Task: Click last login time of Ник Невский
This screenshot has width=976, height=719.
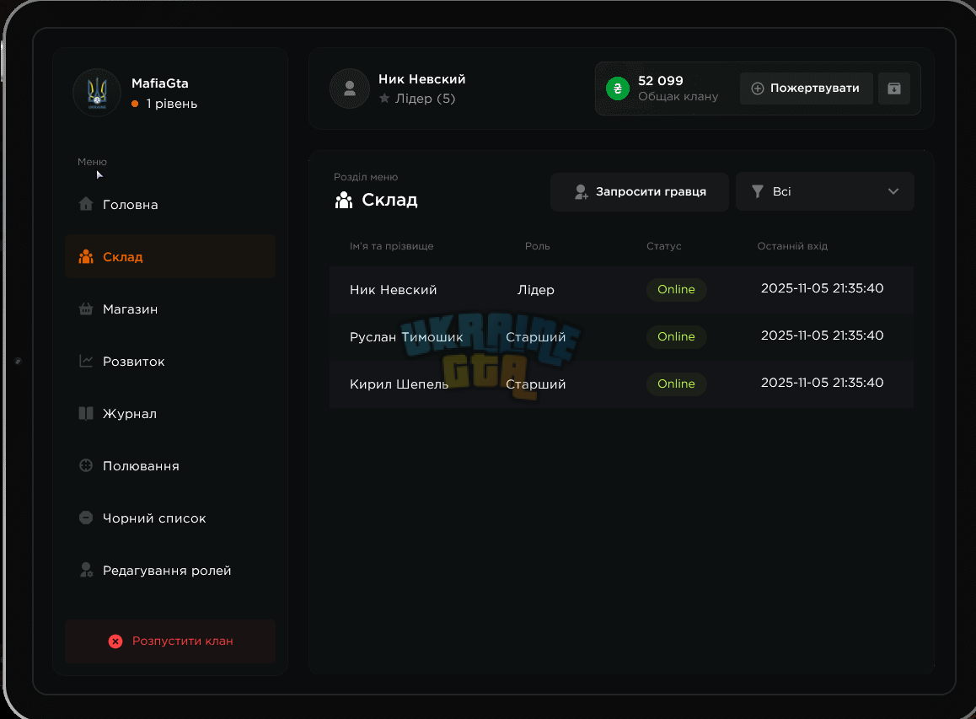Action: tap(823, 288)
